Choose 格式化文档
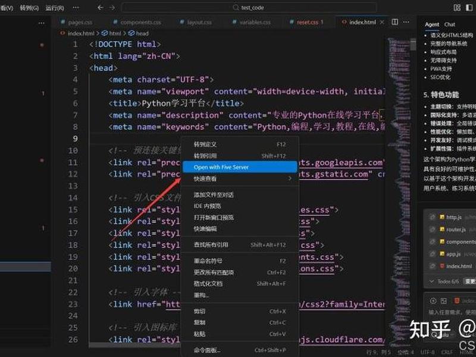This screenshot has width=476, height=357. [240, 284]
